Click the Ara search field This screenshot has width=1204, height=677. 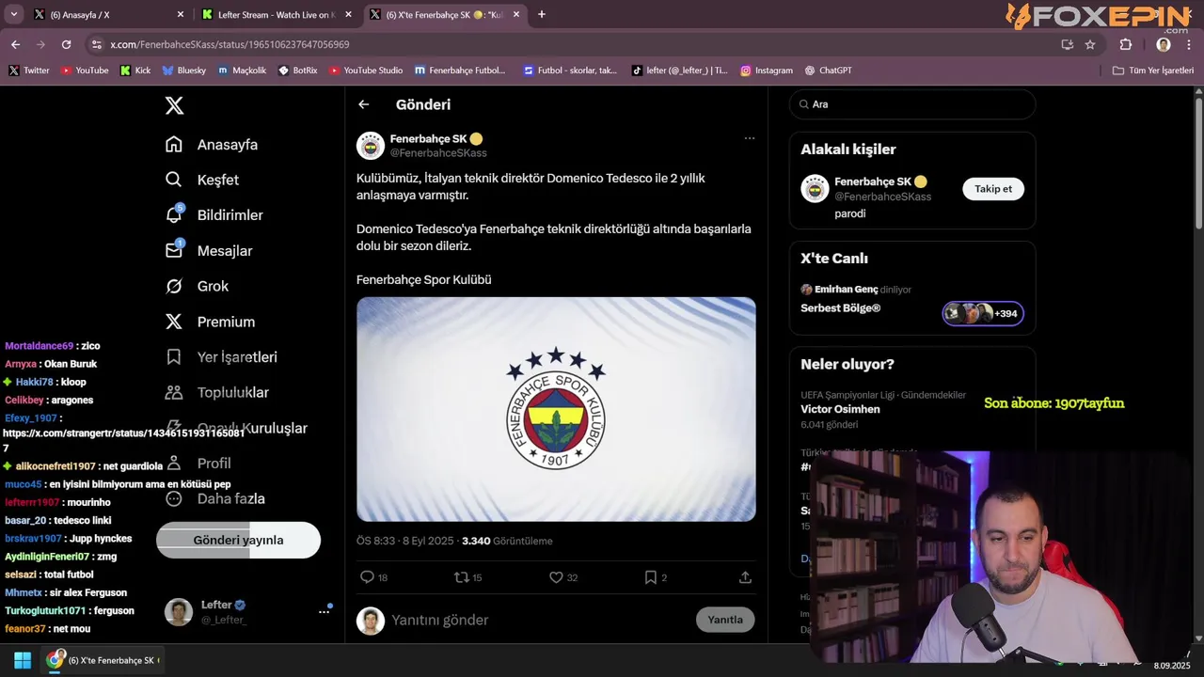click(x=912, y=104)
